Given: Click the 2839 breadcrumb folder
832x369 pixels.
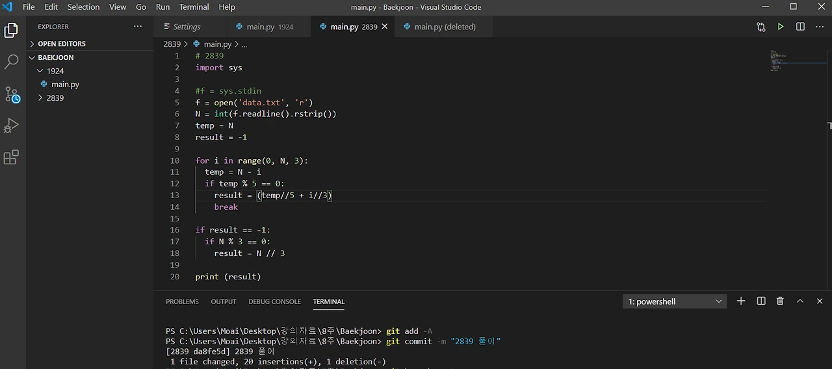Looking at the screenshot, I should [172, 44].
